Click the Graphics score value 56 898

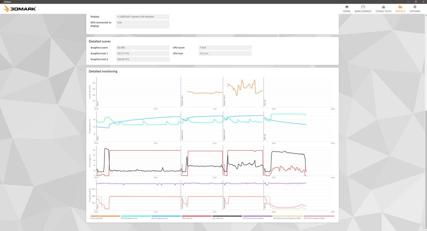143,47
